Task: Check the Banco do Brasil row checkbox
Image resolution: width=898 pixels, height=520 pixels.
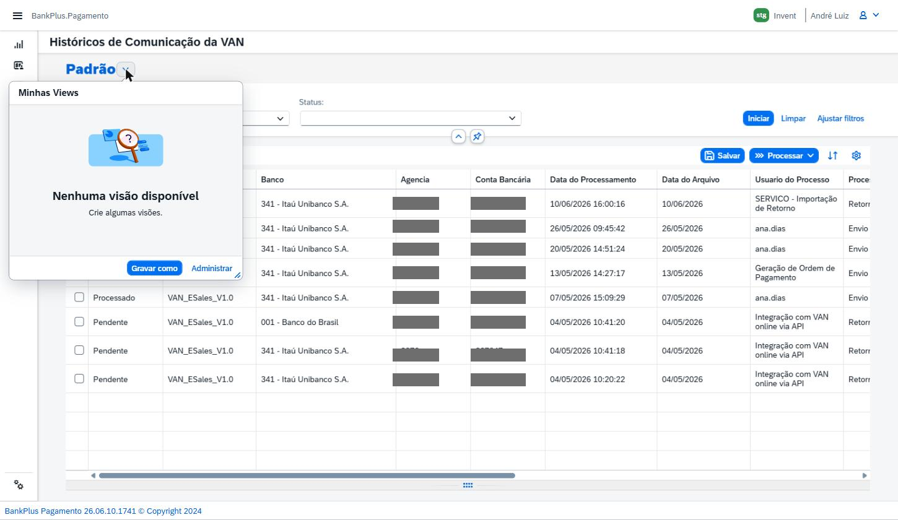Action: tap(79, 321)
